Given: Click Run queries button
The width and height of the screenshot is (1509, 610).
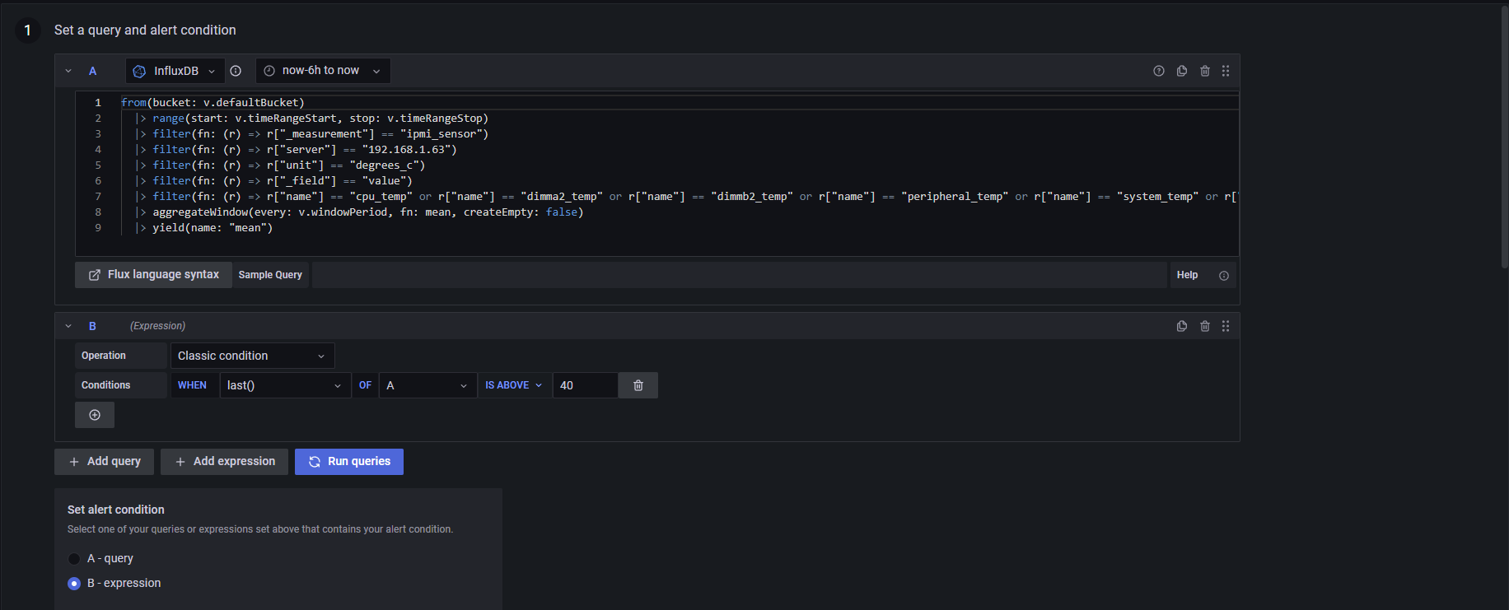Looking at the screenshot, I should point(349,462).
